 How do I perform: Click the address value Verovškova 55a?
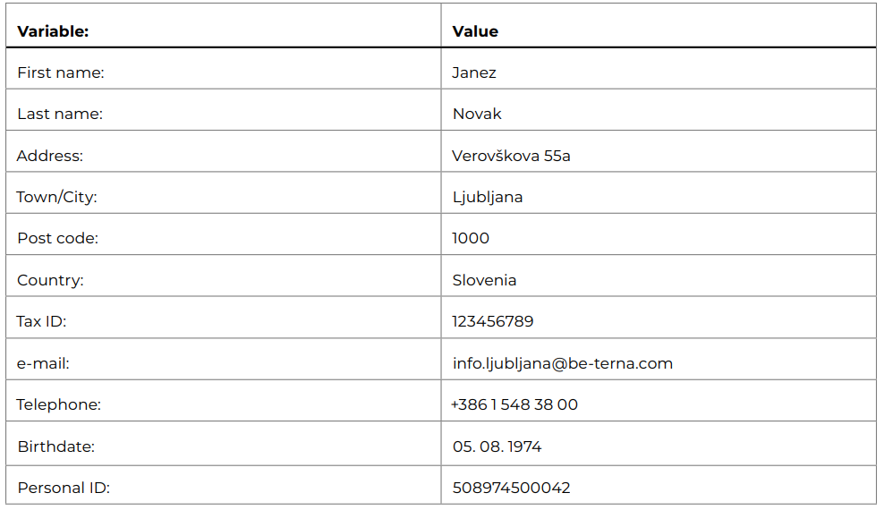512,156
